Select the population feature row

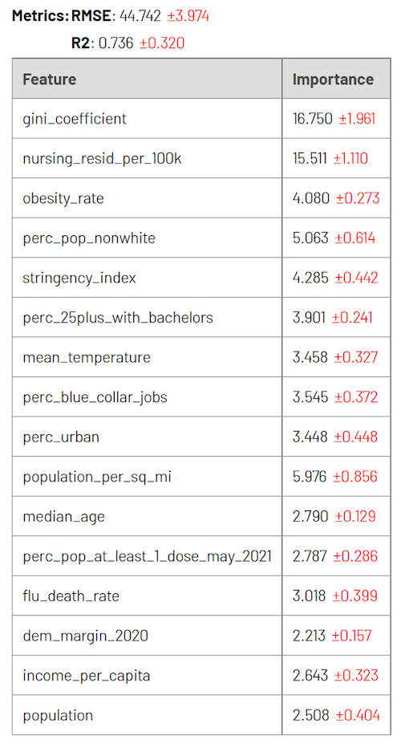coord(201,716)
